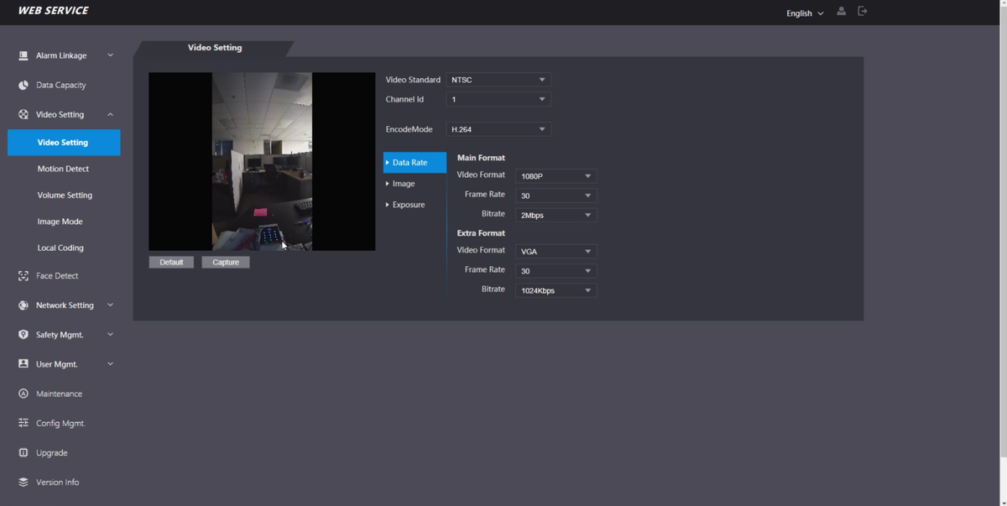This screenshot has width=1007, height=506.
Task: Switch to the Exposure tab
Action: (409, 205)
